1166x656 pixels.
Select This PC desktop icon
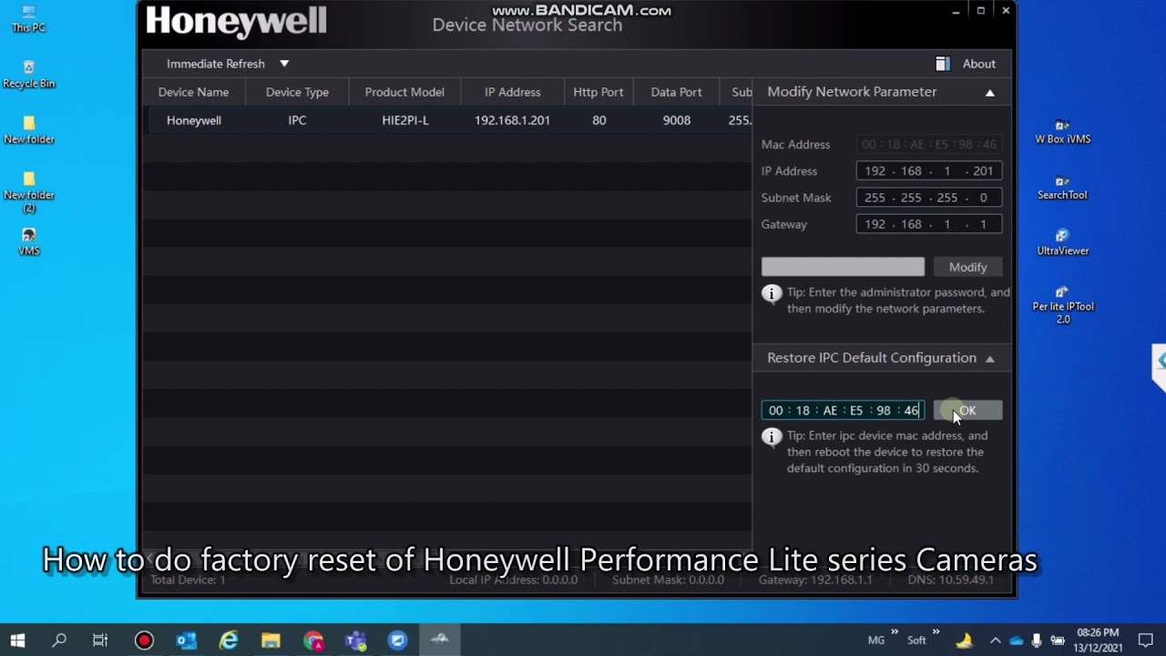[28, 18]
